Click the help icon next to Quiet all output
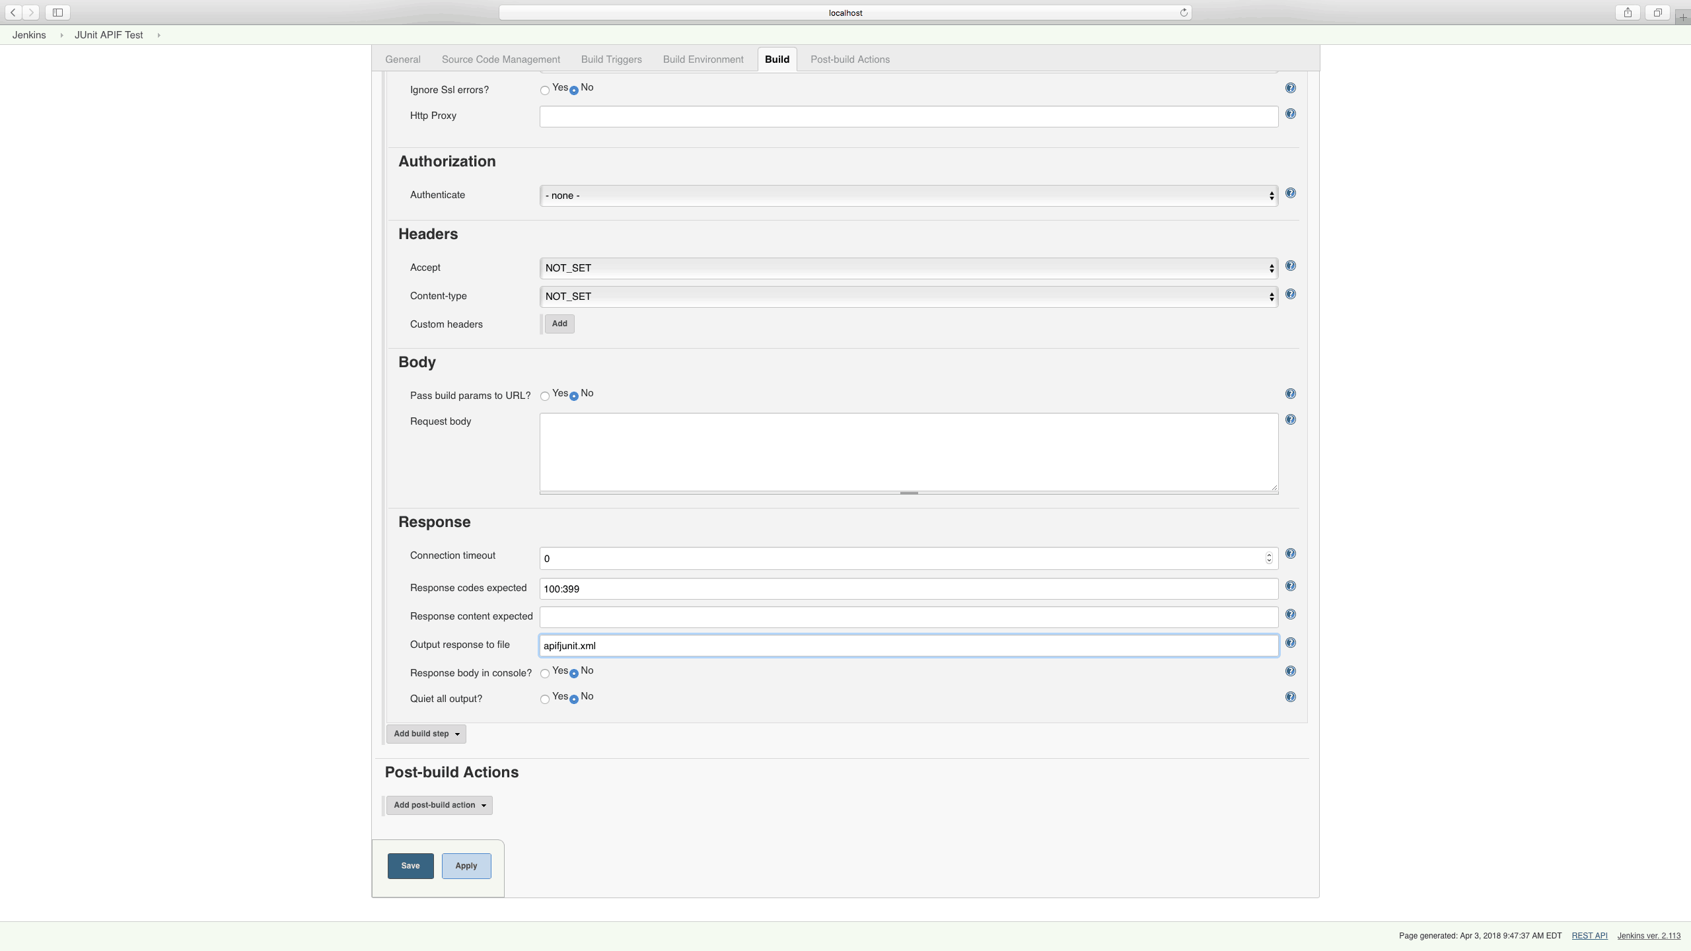The height and width of the screenshot is (951, 1691). click(1290, 697)
